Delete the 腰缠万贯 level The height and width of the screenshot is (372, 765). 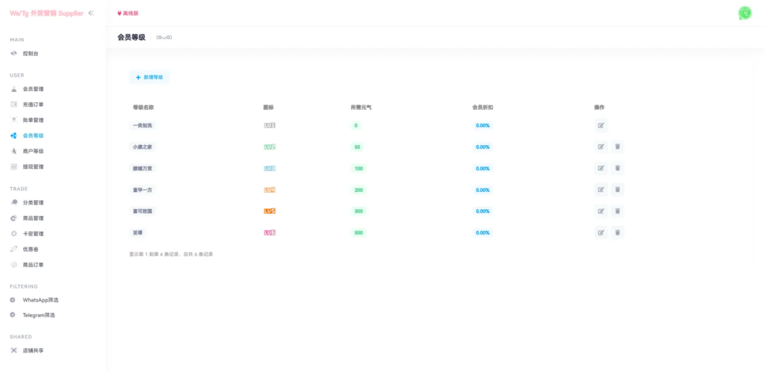click(618, 169)
